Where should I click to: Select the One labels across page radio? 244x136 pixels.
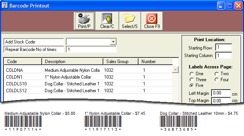(191, 74)
